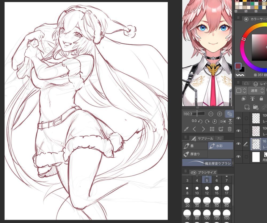Click the pink-haired character reference image
The image size is (267, 223).
coord(207,53)
